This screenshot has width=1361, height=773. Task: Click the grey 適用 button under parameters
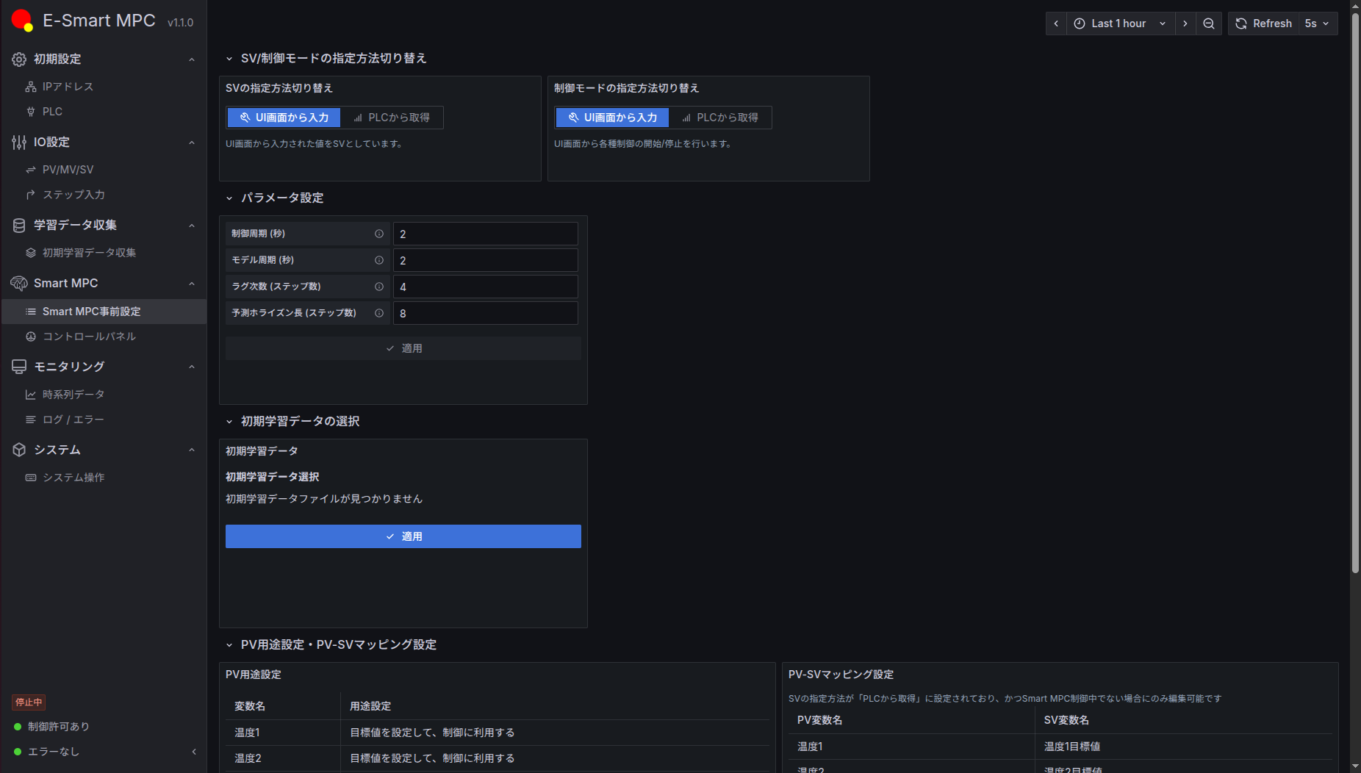pyautogui.click(x=403, y=348)
